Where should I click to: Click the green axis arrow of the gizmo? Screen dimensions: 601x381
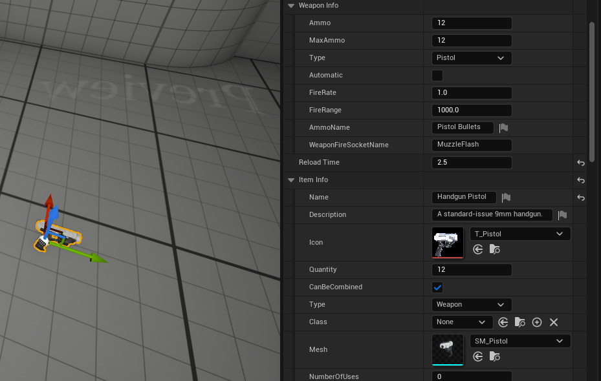tap(97, 258)
